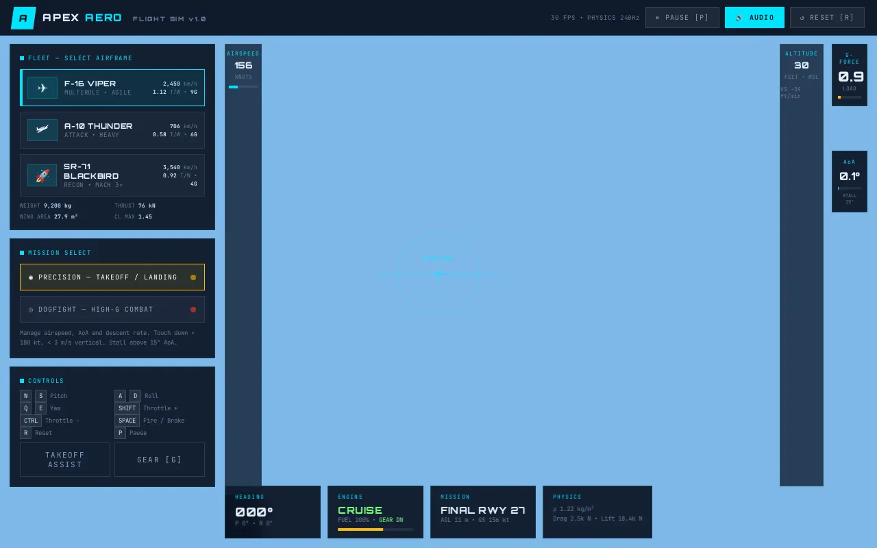Click the 30 FPS physics readout
The width and height of the screenshot is (877, 548).
coord(595,18)
